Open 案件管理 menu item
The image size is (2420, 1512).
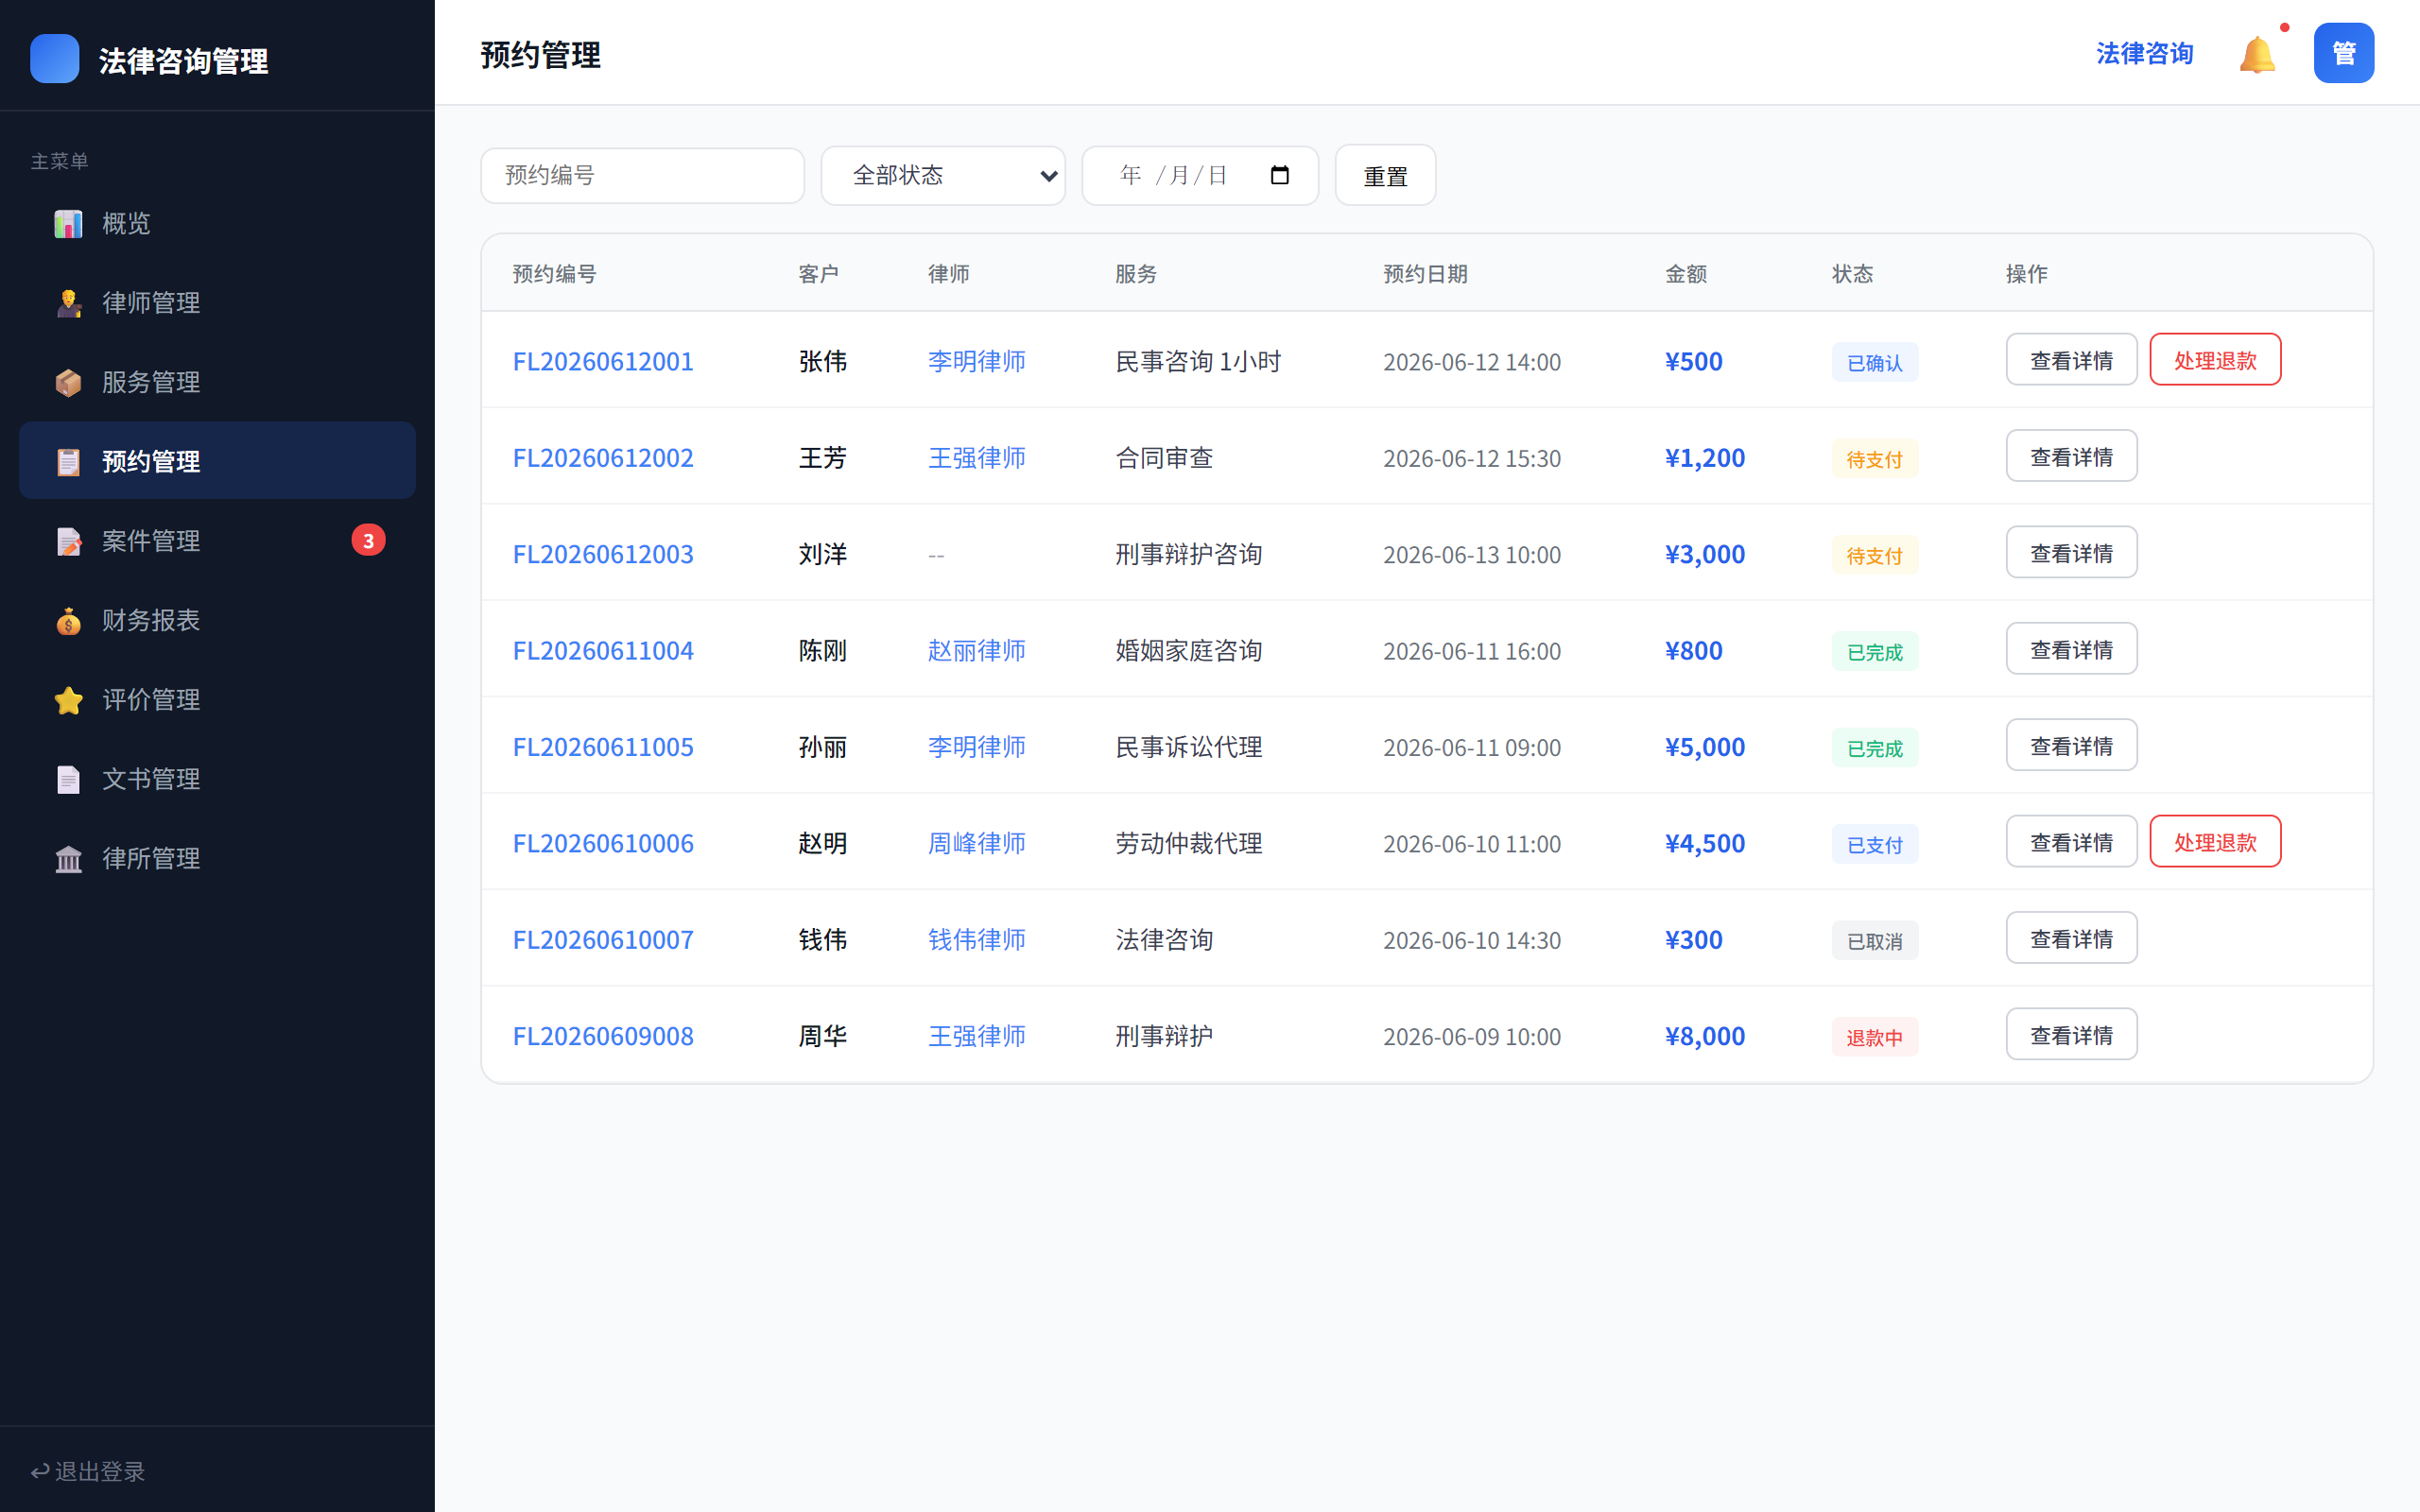point(217,541)
